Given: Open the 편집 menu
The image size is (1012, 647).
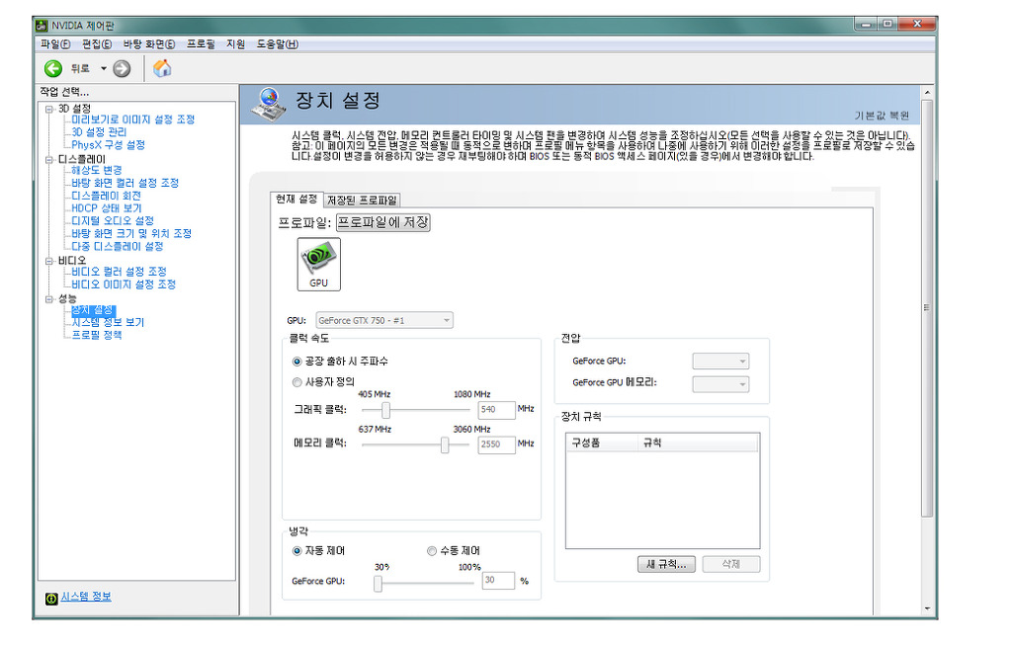Looking at the screenshot, I should click(x=97, y=43).
